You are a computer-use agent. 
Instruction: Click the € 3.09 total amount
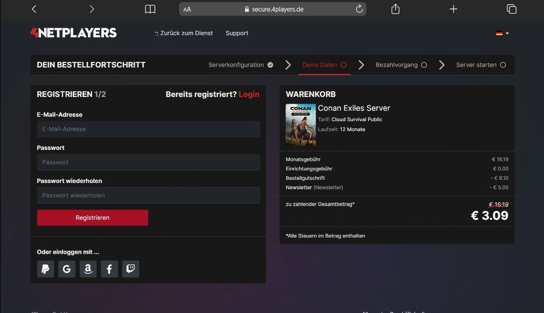pos(489,215)
